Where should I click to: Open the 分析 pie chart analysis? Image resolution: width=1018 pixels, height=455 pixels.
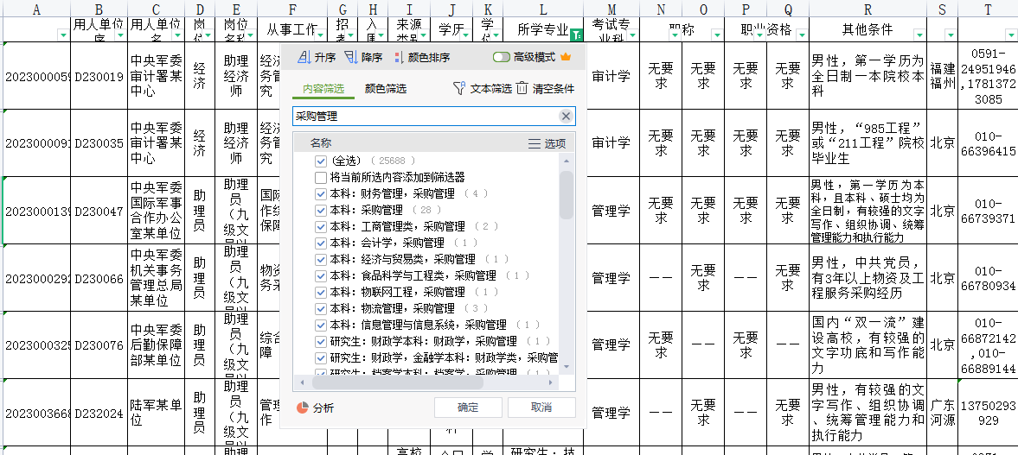(x=303, y=408)
